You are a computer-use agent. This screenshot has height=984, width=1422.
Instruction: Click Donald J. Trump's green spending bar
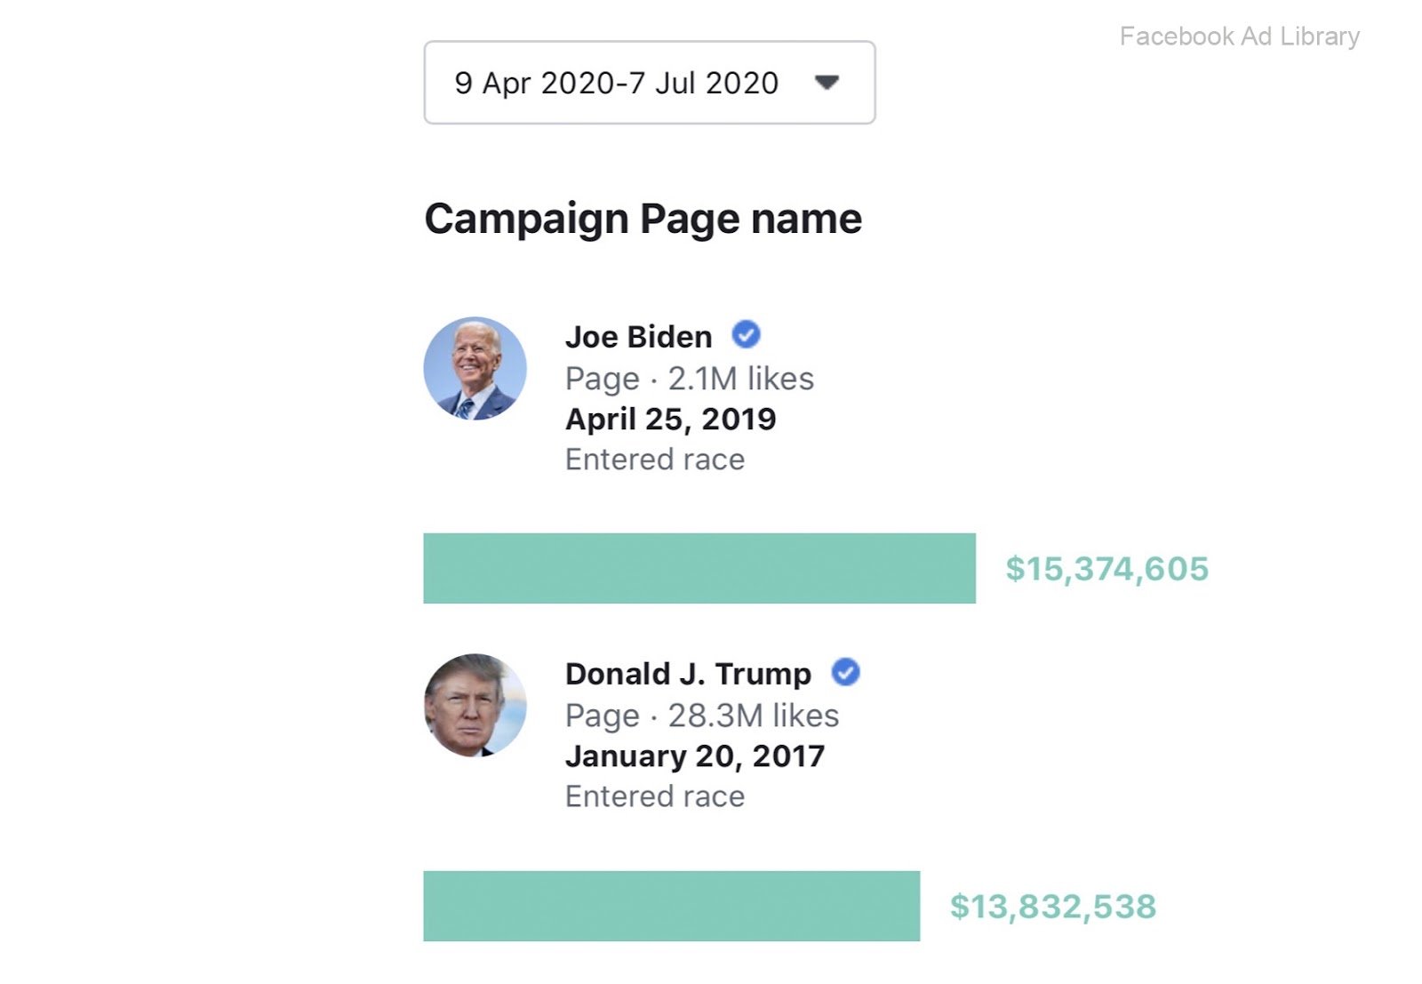[671, 906]
